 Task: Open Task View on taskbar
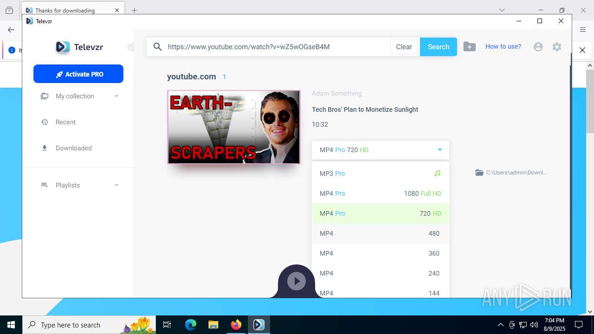click(167, 325)
